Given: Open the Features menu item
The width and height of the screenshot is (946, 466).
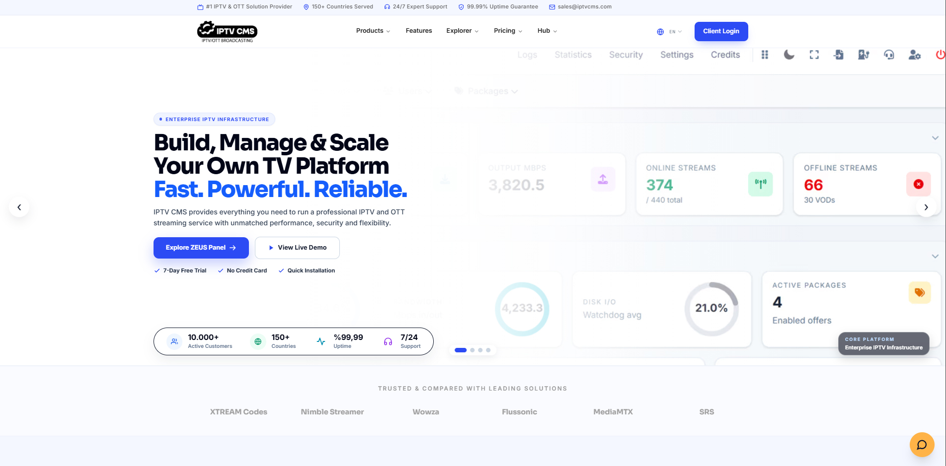Looking at the screenshot, I should click(419, 31).
